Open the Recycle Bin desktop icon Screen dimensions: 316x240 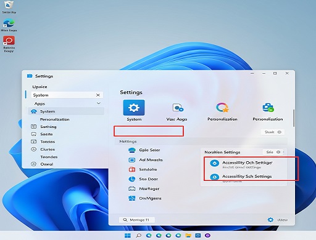coord(9,5)
